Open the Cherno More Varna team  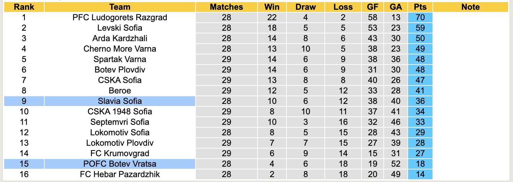pos(120,49)
